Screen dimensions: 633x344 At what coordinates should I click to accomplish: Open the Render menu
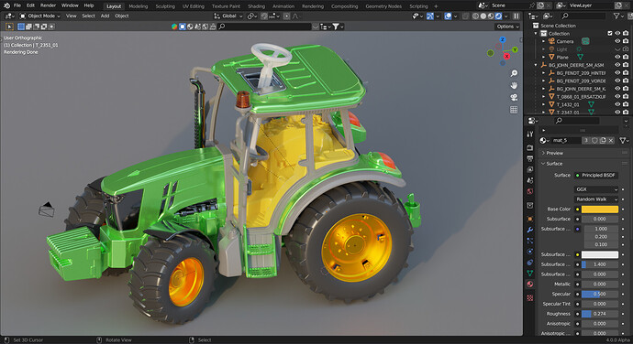(48, 5)
